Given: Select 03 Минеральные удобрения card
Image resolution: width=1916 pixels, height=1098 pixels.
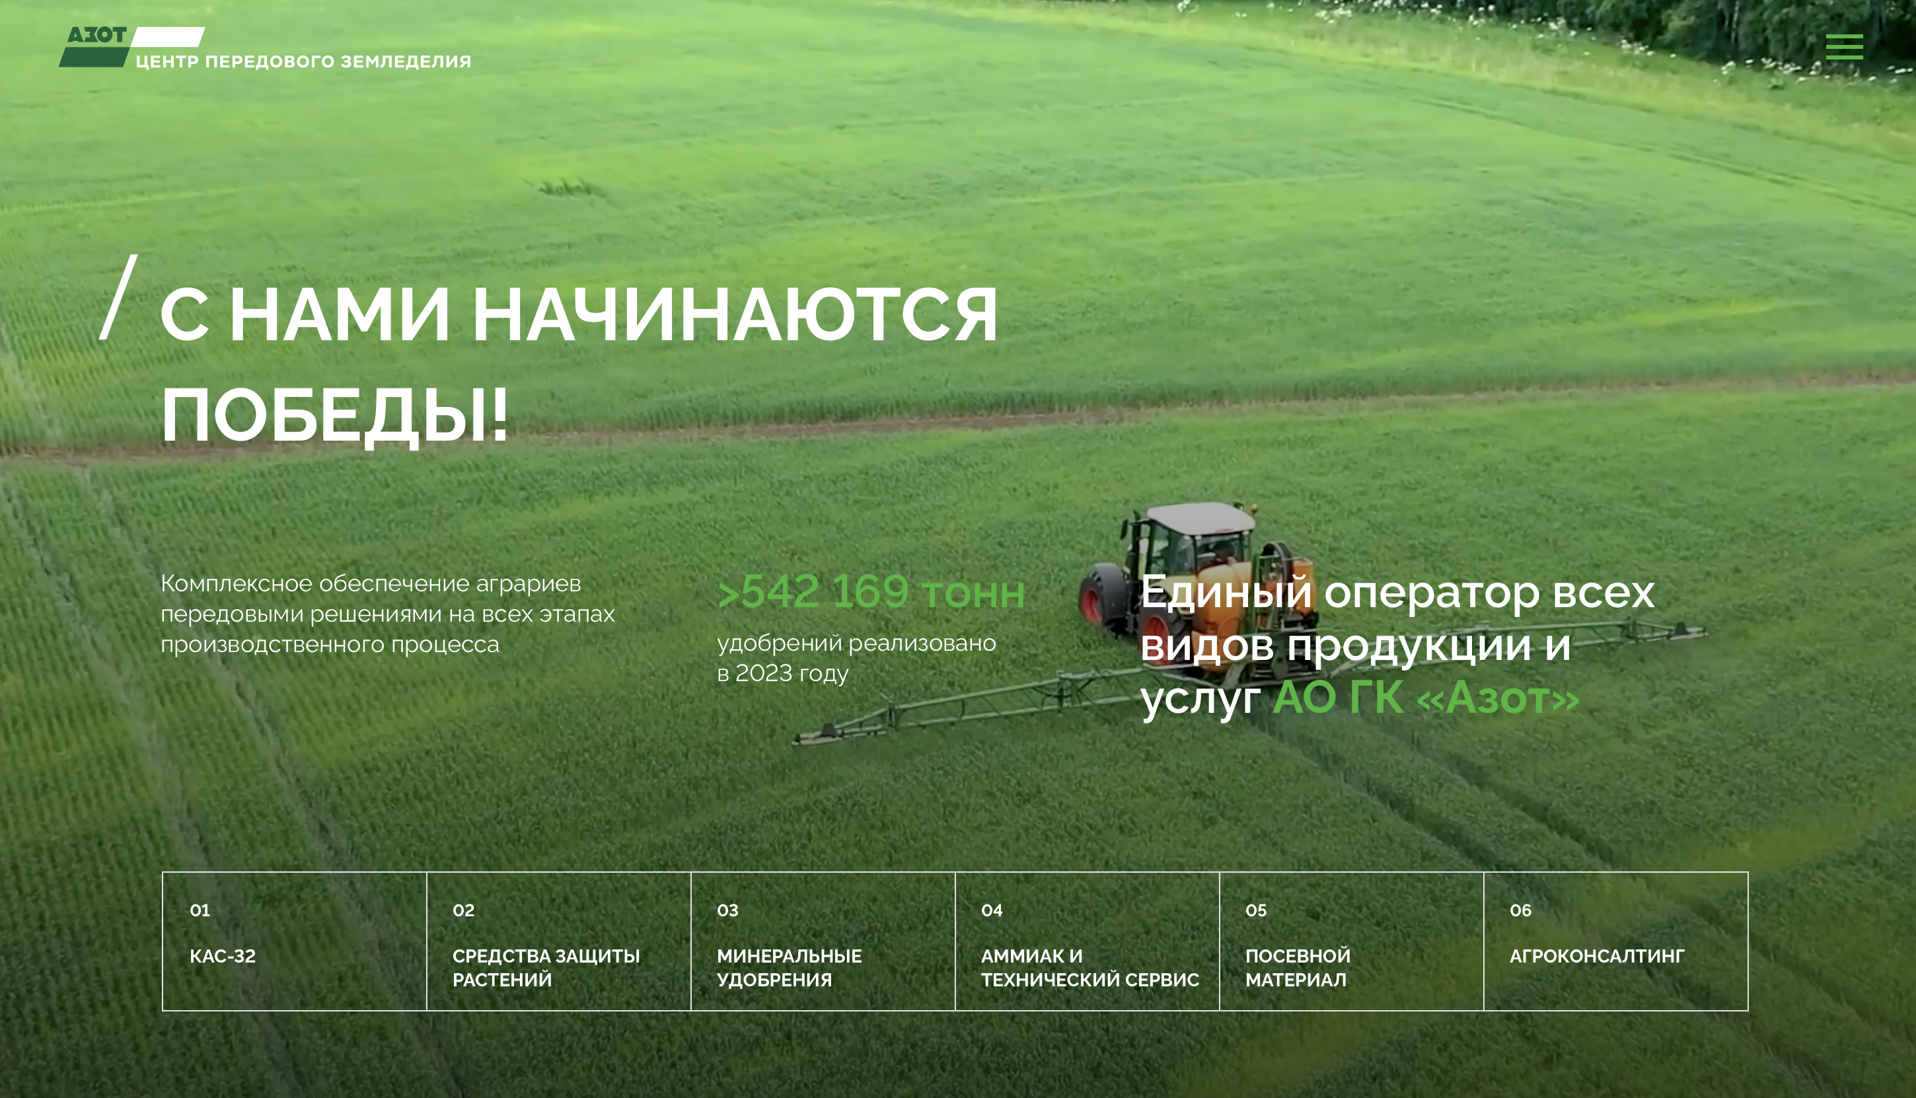Looking at the screenshot, I should 823,941.
